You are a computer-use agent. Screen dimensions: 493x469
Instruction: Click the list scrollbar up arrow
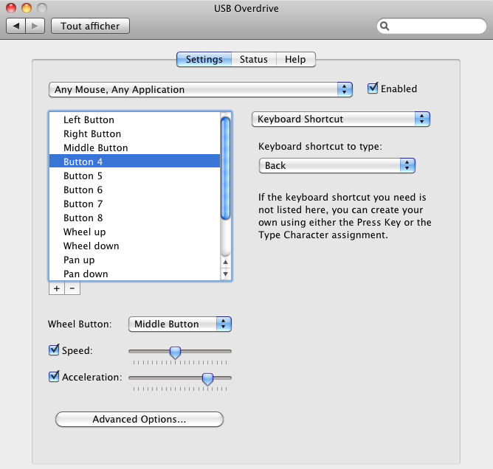click(225, 262)
